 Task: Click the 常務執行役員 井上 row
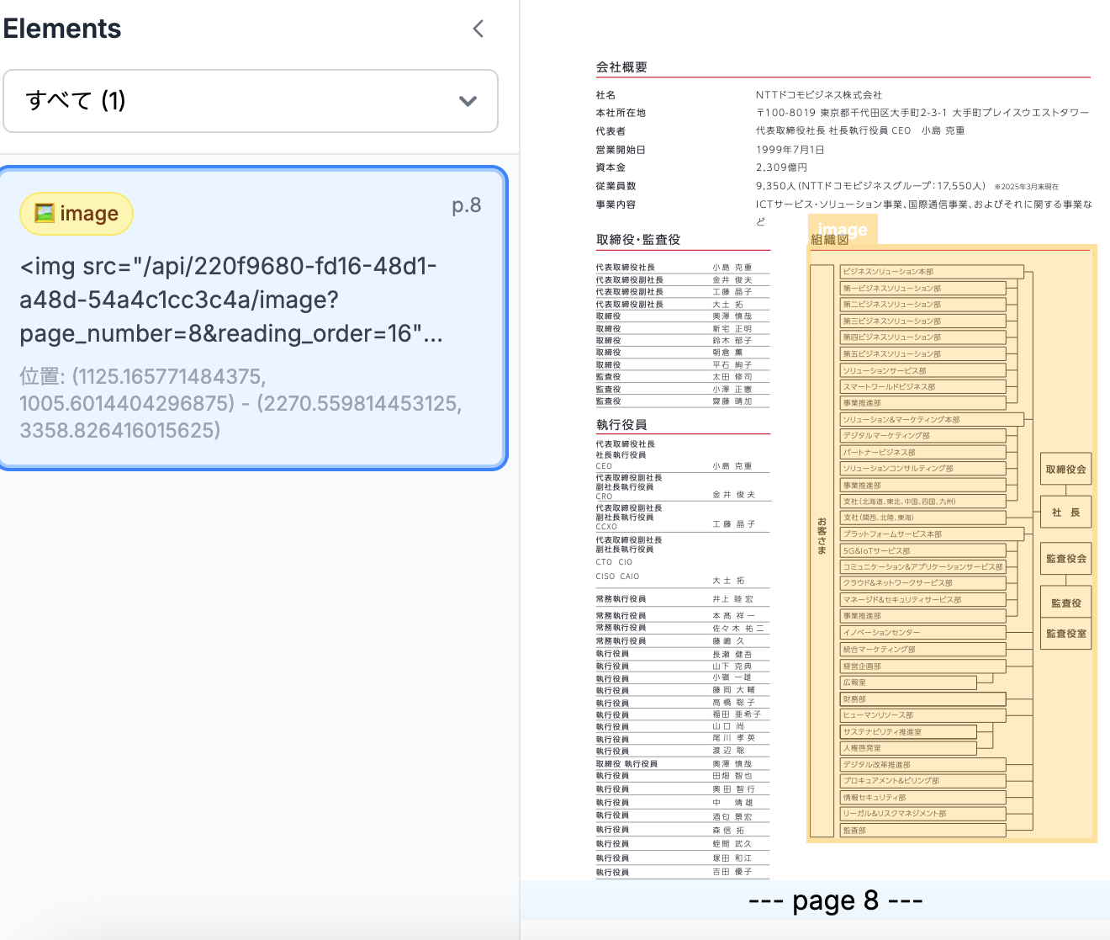click(x=682, y=599)
